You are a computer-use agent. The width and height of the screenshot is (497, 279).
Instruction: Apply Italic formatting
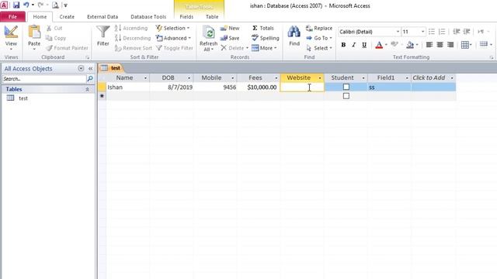[354, 45]
